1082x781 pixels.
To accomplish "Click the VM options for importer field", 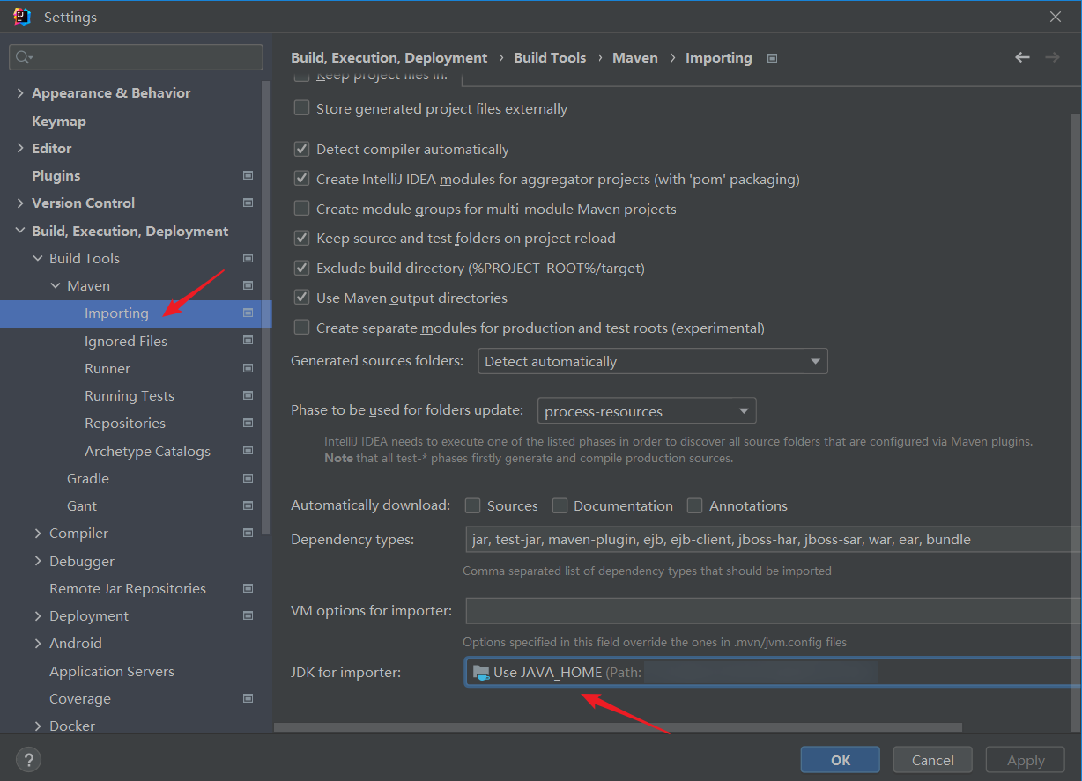I will pos(773,610).
